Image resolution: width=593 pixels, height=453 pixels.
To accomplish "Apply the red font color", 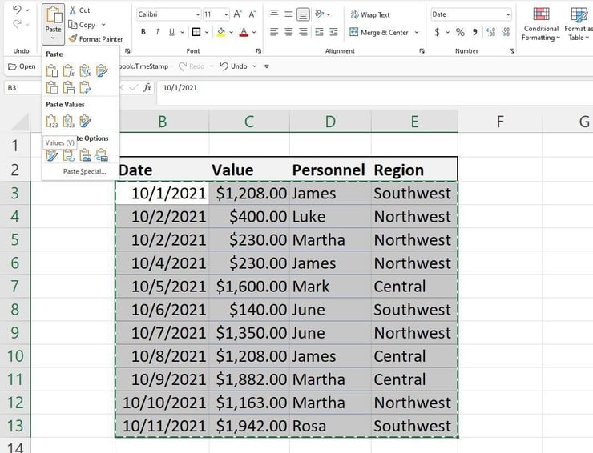I will (x=244, y=32).
